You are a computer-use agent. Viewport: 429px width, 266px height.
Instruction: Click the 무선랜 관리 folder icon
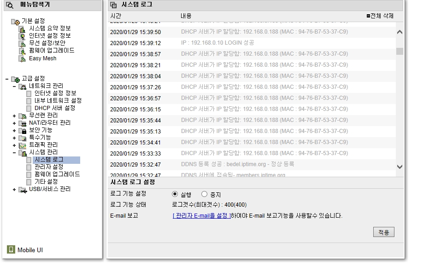pos(23,116)
